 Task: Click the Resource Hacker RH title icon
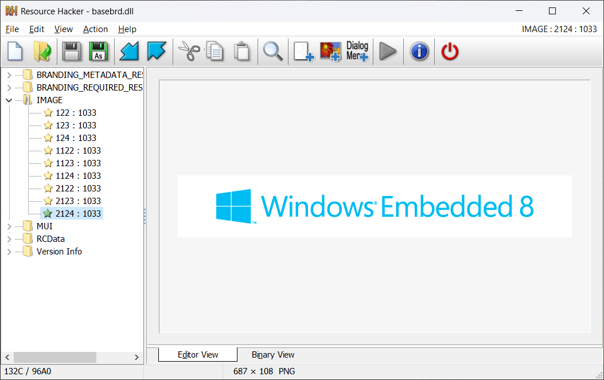point(11,11)
